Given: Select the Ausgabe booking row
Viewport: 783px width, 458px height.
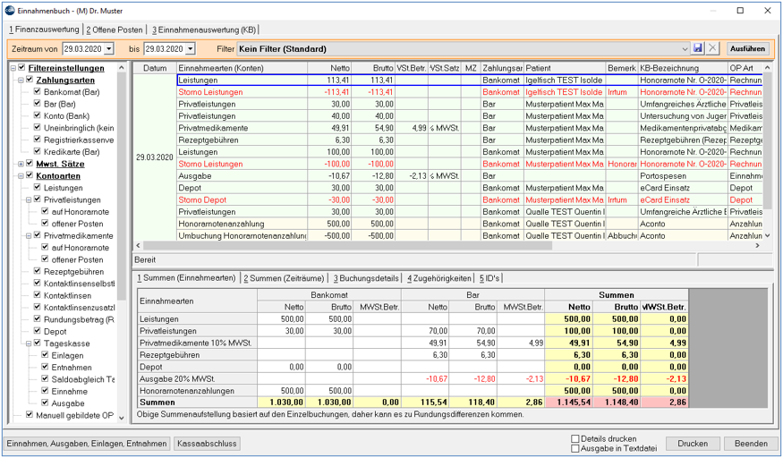Looking at the screenshot, I should 470,175.
